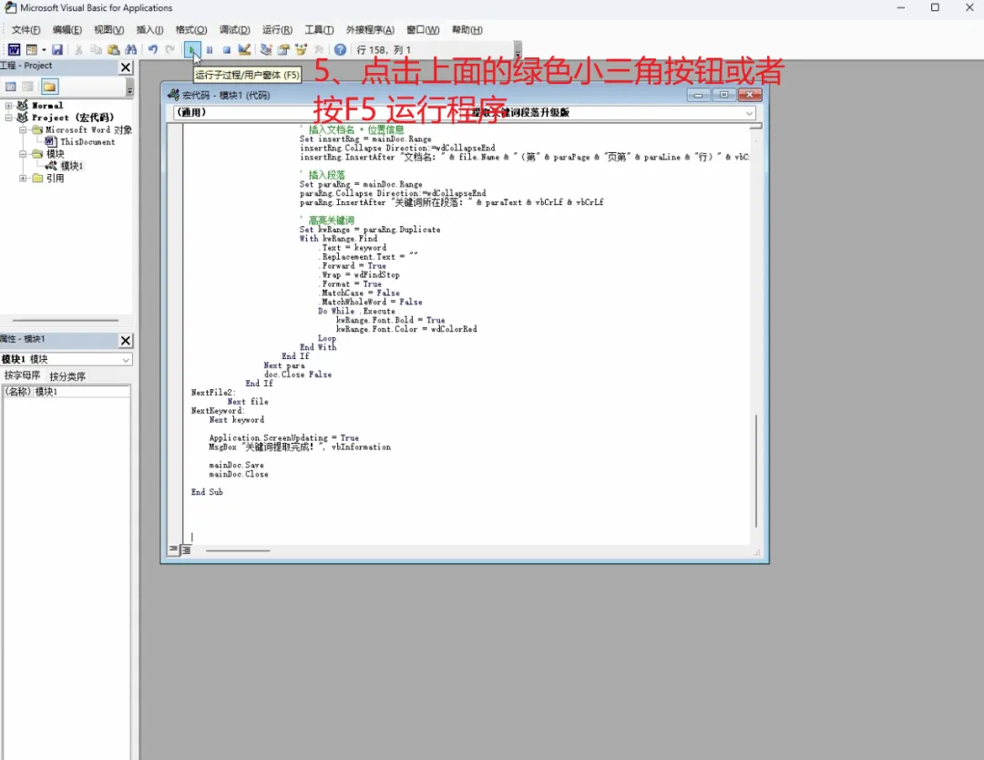984x760 pixels.
Task: Open the Object Browser icon
Action: [302, 49]
